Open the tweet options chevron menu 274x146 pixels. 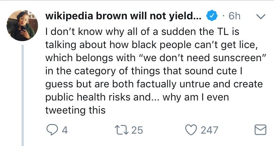click(260, 17)
